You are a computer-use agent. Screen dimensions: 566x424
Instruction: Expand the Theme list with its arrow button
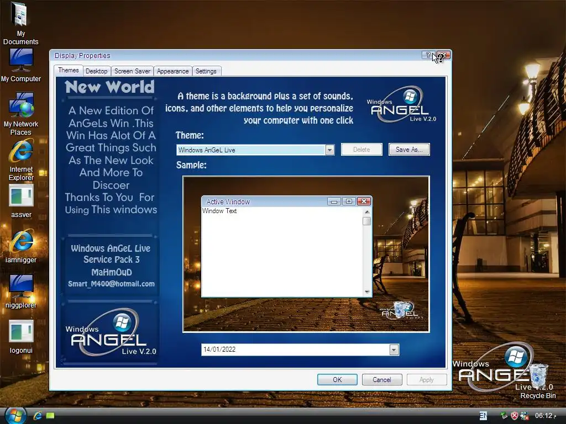point(329,150)
